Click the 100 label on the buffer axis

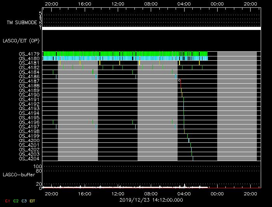[38, 166]
